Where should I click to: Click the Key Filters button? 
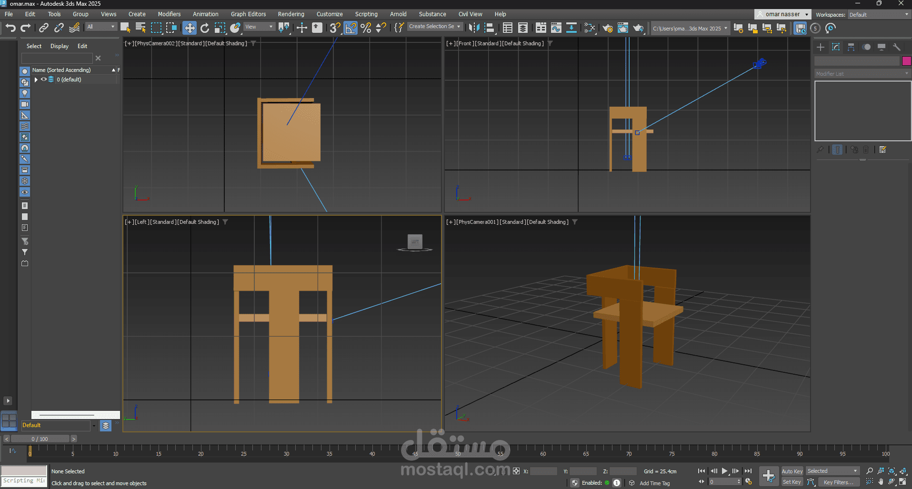point(839,482)
